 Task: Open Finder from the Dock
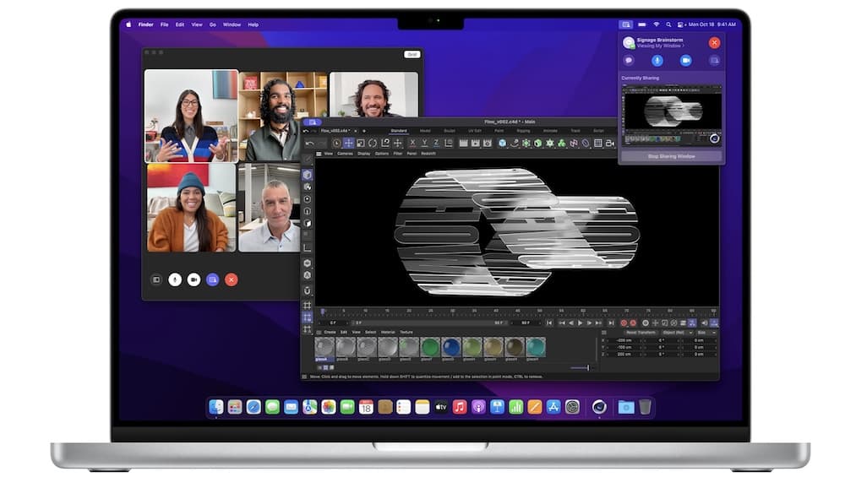point(216,407)
